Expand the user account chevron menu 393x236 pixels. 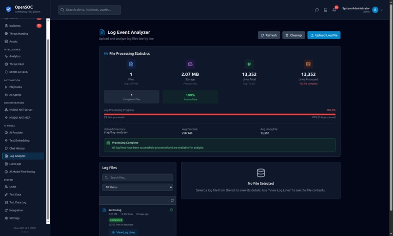click(x=381, y=10)
